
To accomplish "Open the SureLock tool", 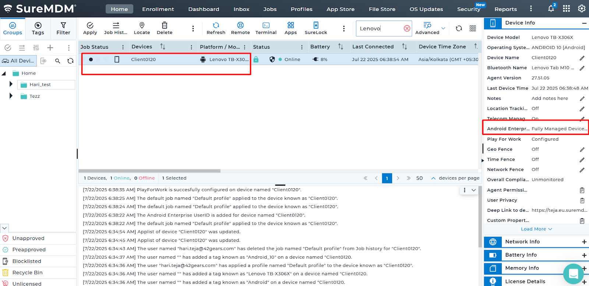I will pos(316,28).
